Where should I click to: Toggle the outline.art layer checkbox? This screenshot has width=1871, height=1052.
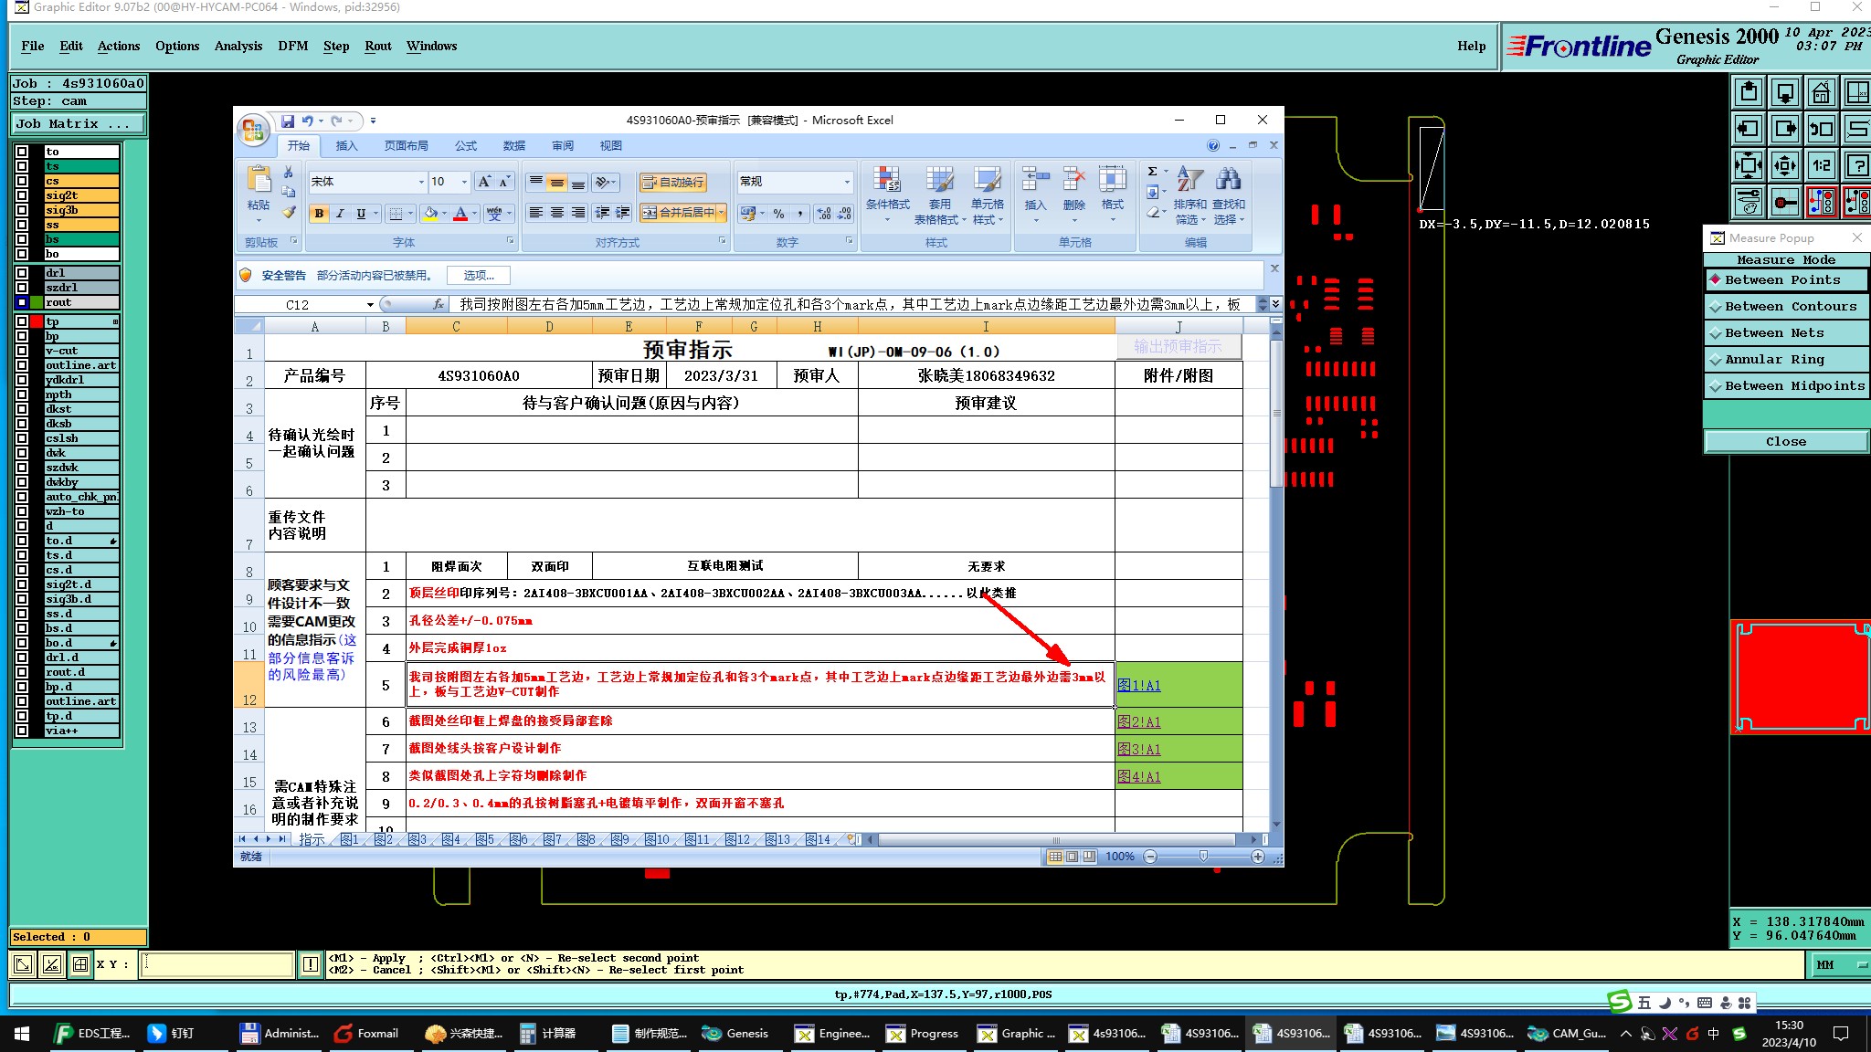pos(22,365)
